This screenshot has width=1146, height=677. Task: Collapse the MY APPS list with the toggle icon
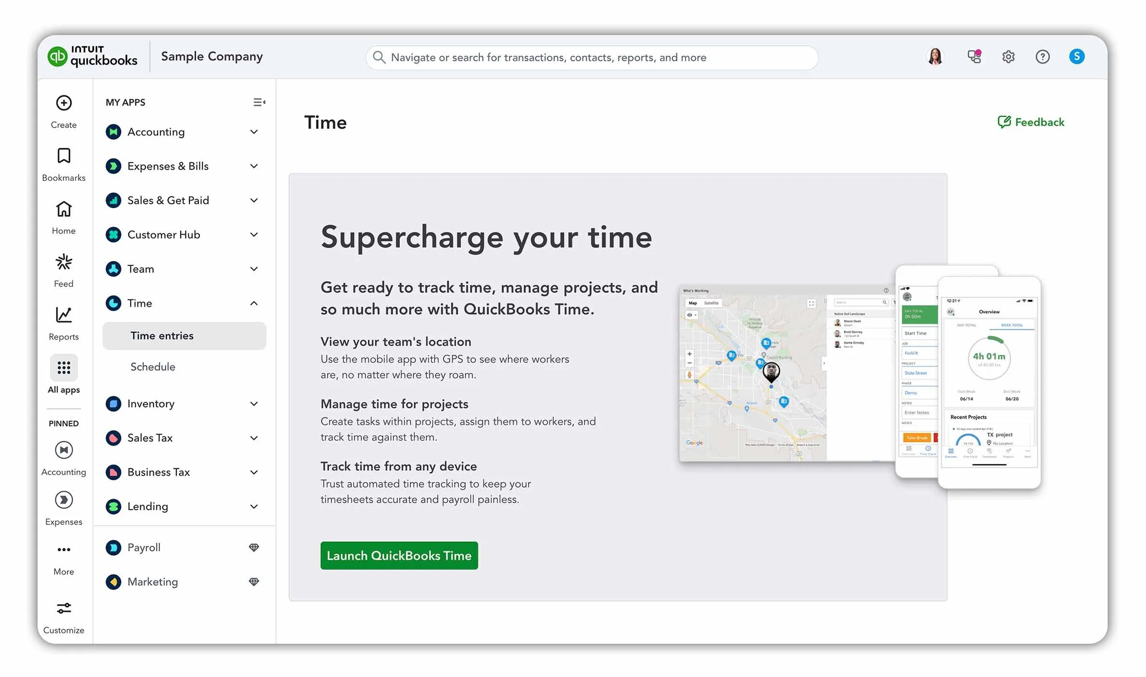click(259, 102)
